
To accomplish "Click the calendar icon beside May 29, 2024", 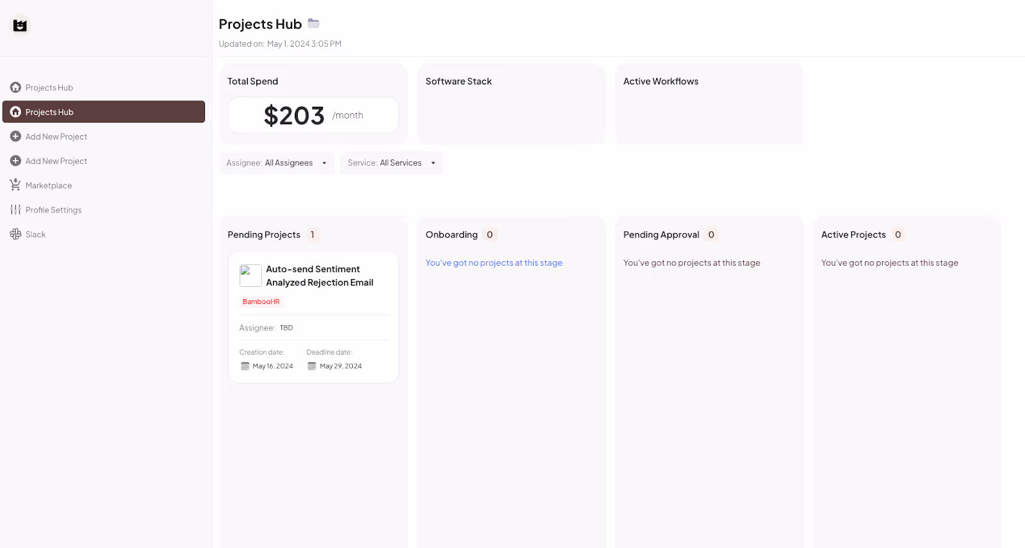I will tap(312, 366).
